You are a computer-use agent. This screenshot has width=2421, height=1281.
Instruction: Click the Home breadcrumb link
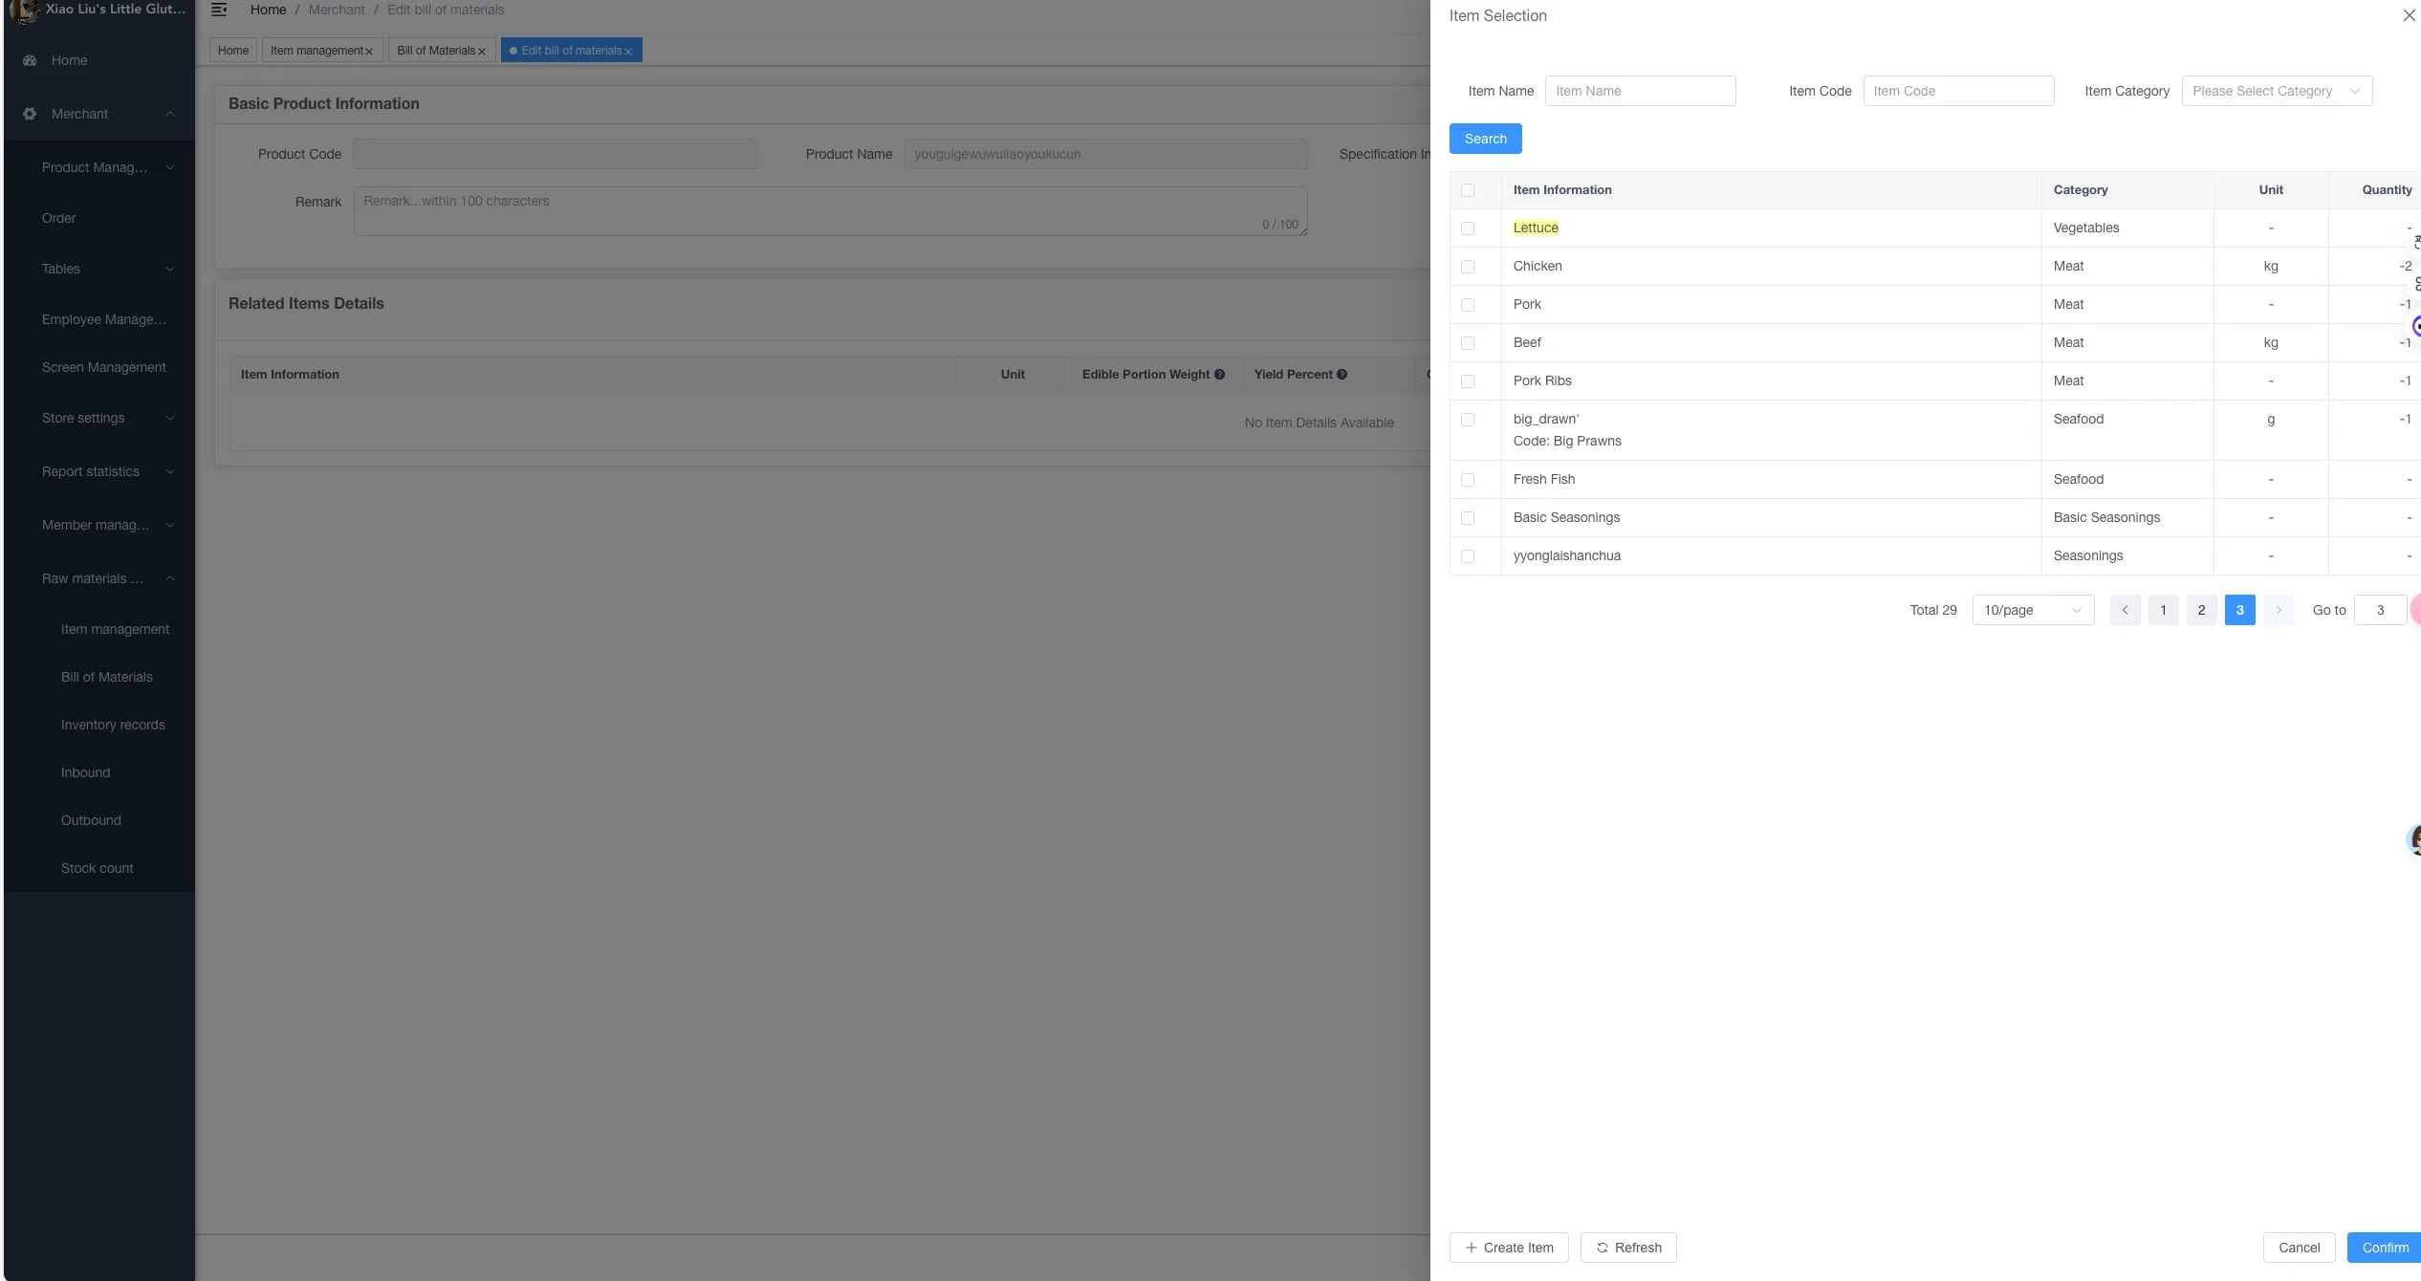coord(269,10)
